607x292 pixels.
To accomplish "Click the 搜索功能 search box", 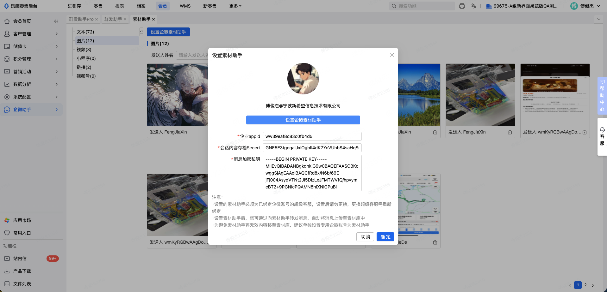I will [x=422, y=6].
